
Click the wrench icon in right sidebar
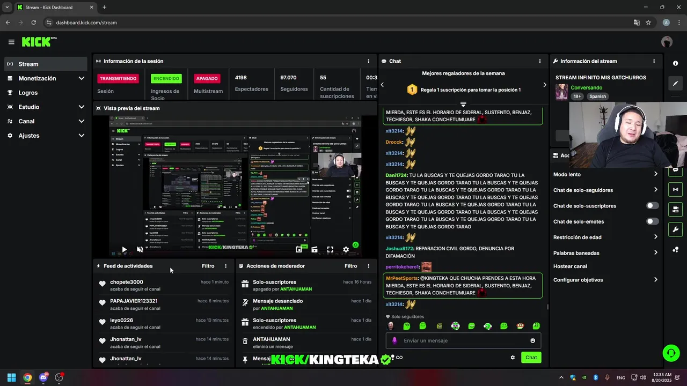pyautogui.click(x=675, y=229)
